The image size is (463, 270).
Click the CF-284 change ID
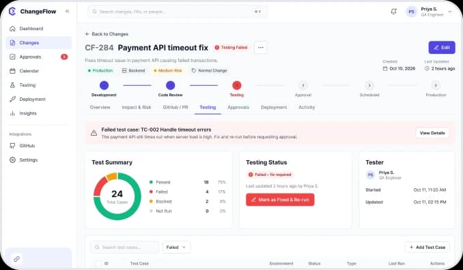pos(99,48)
